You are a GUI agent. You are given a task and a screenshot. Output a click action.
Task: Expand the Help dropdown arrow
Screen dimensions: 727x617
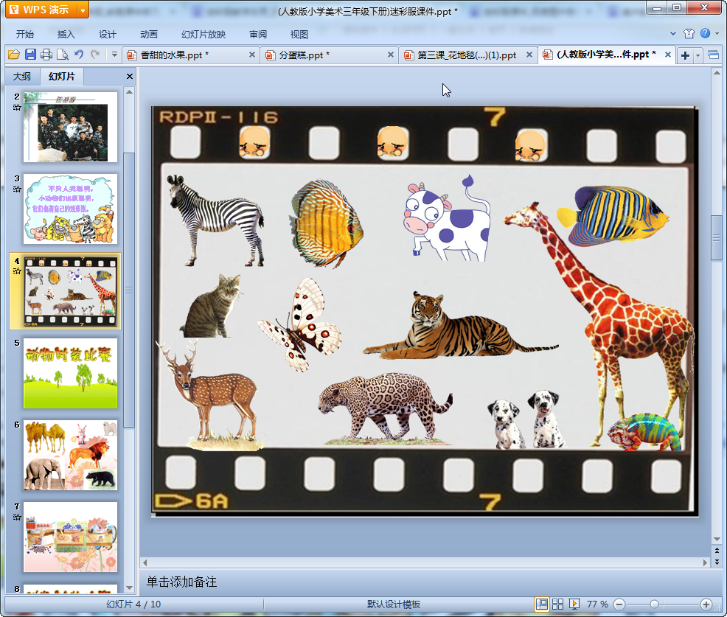click(717, 33)
